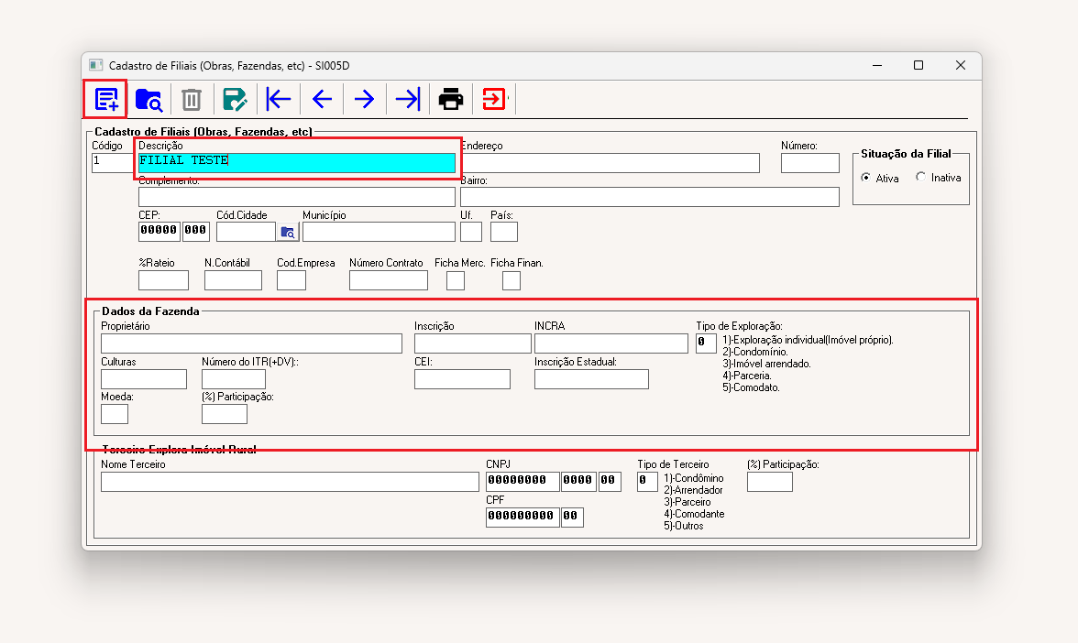The image size is (1078, 643).
Task: Click the new record toolbar icon
Action: click(x=106, y=100)
